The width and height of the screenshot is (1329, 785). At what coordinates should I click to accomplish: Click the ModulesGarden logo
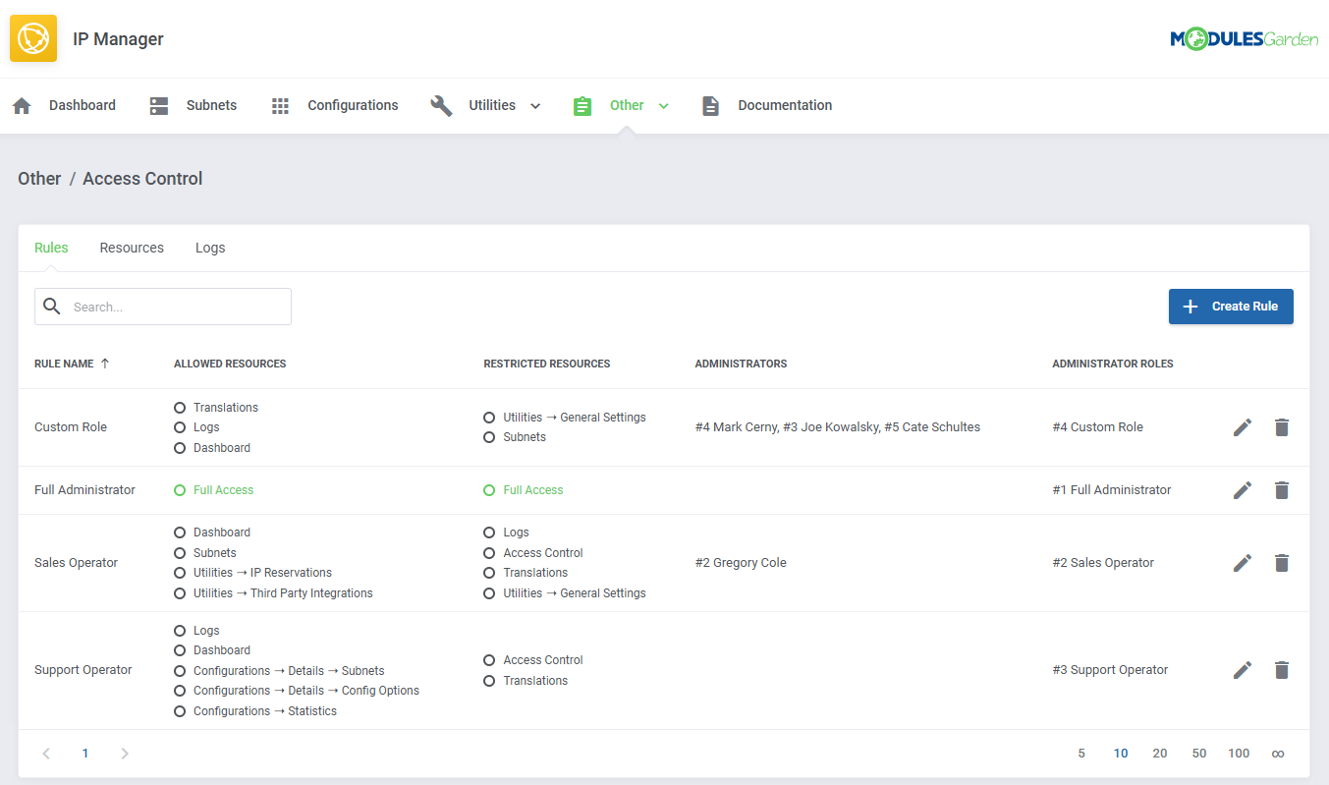[x=1244, y=39]
